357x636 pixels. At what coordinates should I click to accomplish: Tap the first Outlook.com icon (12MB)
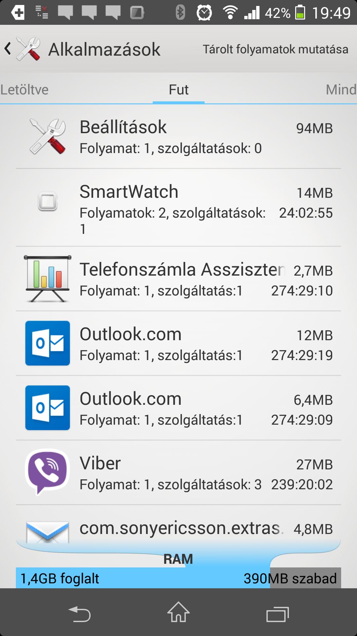(48, 343)
